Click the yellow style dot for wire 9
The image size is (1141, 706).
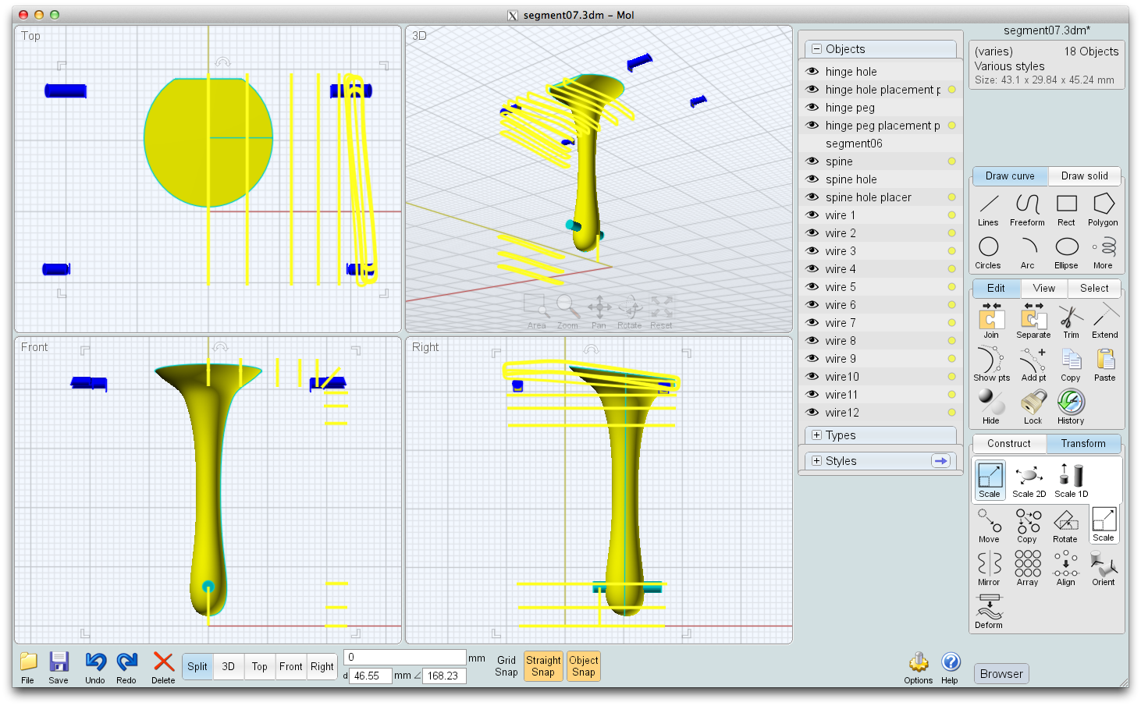pyautogui.click(x=951, y=359)
